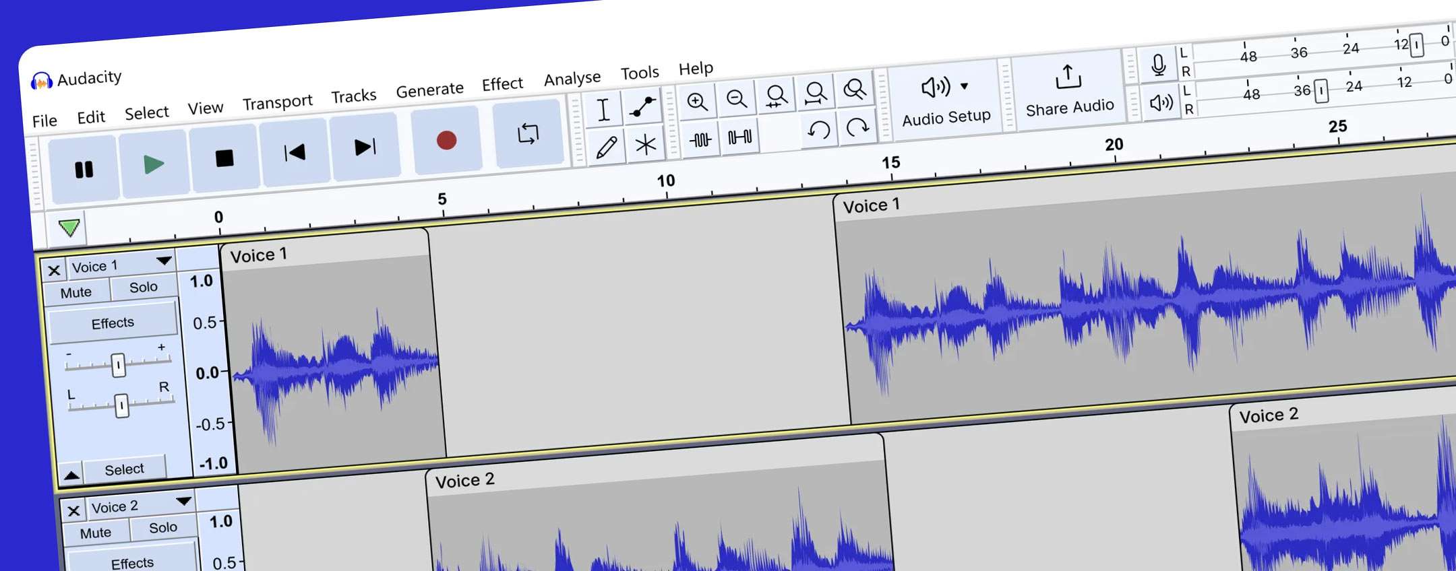Zoom out with the magnifier minus icon

pos(736,99)
